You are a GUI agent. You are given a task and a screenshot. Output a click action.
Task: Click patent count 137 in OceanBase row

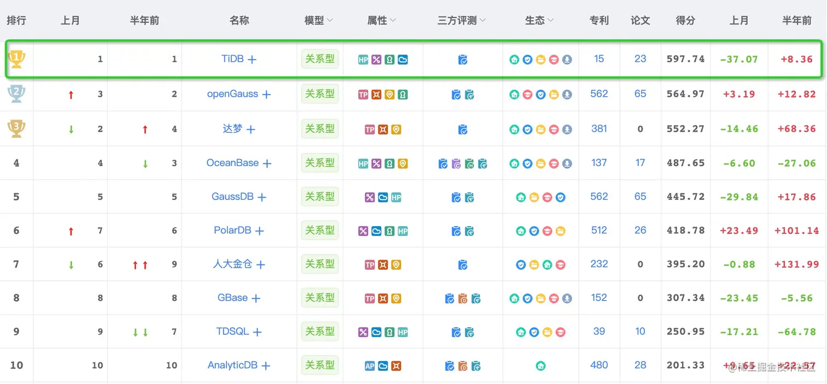point(599,163)
